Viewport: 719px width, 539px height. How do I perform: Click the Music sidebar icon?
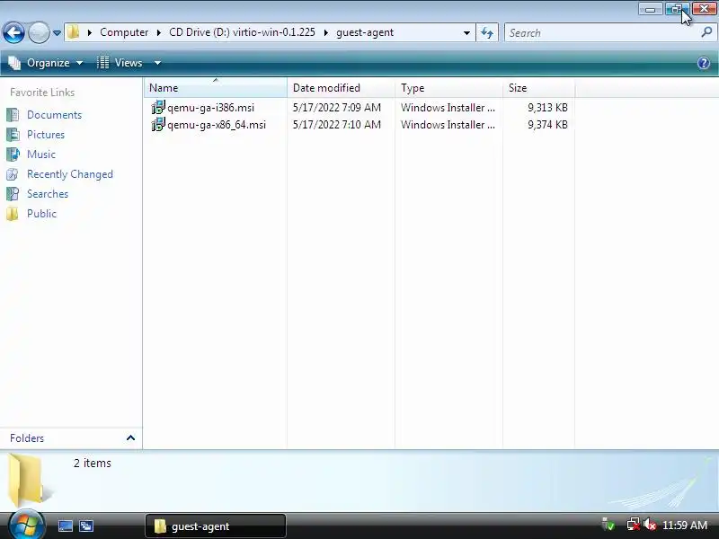tap(13, 154)
